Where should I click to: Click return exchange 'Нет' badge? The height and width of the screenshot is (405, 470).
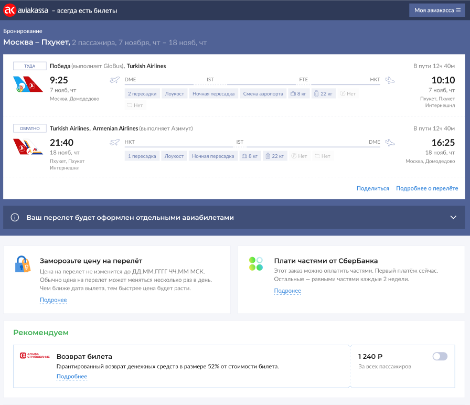pyautogui.click(x=323, y=156)
